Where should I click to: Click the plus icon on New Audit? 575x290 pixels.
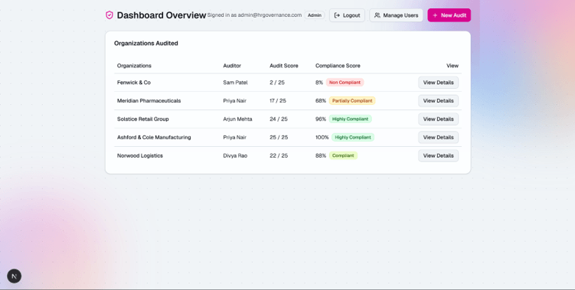[435, 15]
